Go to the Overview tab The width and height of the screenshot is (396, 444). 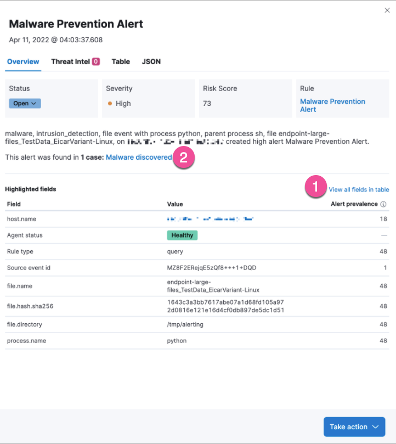coord(23,61)
